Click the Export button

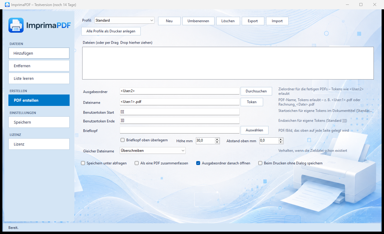[x=253, y=21]
